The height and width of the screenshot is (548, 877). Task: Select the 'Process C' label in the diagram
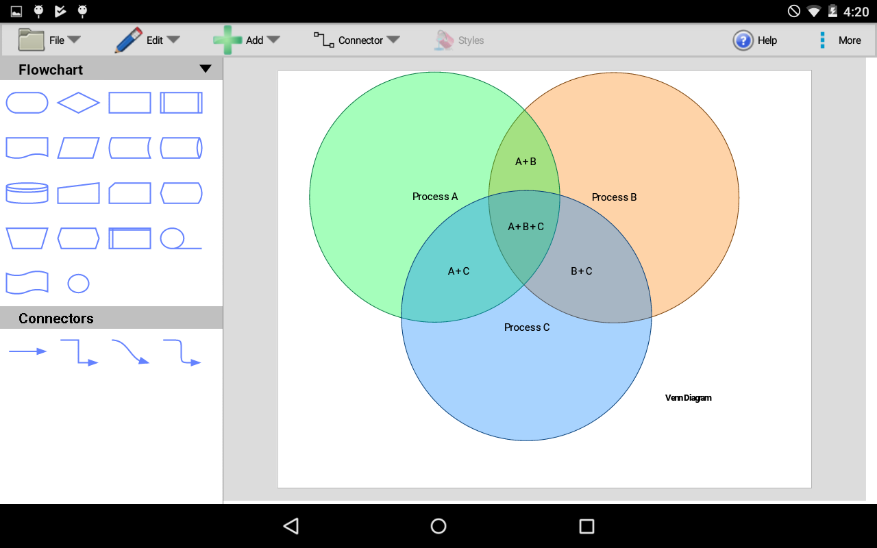point(527,327)
